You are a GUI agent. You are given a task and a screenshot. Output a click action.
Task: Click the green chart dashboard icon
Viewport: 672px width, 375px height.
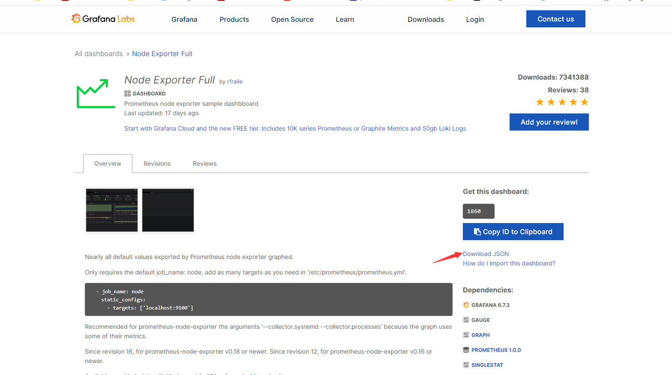pyautogui.click(x=96, y=93)
